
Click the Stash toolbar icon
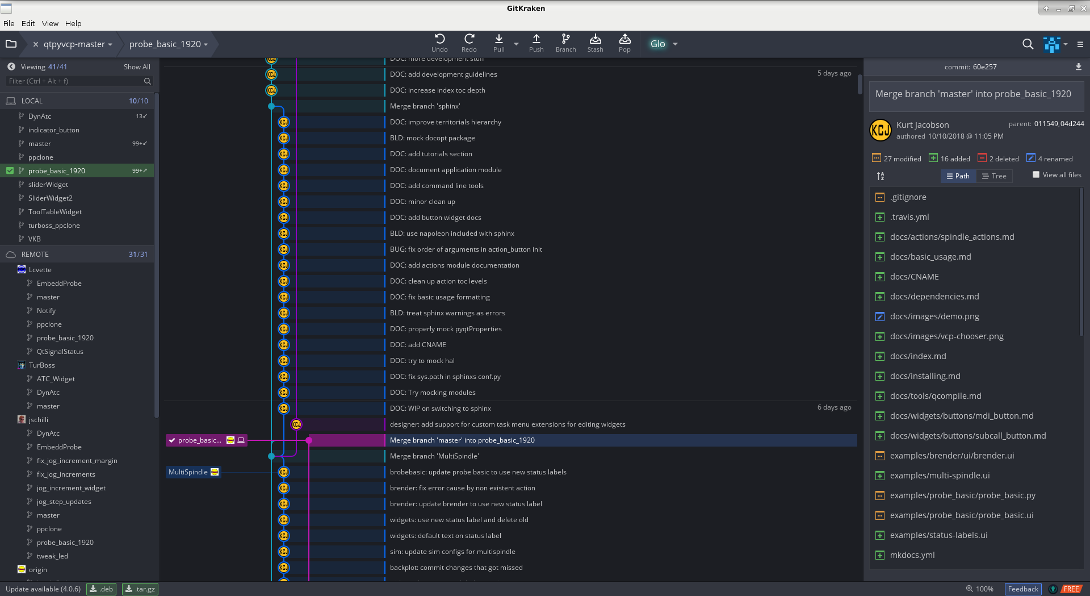595,43
